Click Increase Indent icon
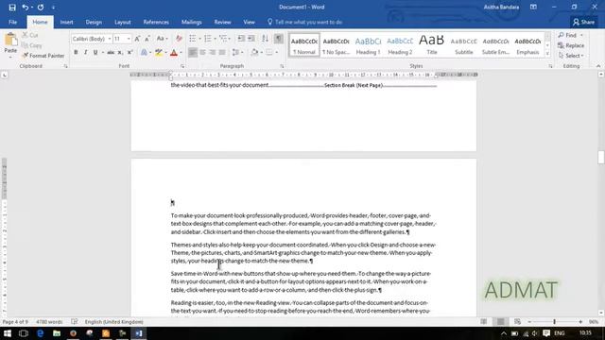605x340 pixels. pyautogui.click(x=251, y=39)
